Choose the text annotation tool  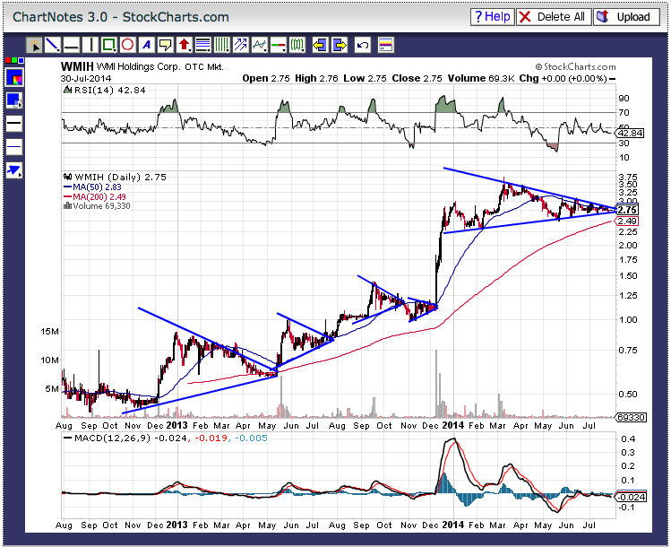(147, 45)
